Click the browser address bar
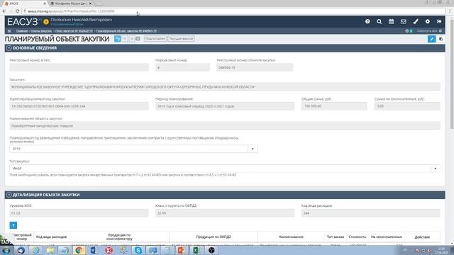454x255 pixels. 233,11
